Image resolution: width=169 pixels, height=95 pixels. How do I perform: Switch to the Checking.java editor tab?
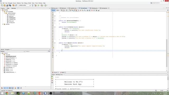(x=95, y=8)
